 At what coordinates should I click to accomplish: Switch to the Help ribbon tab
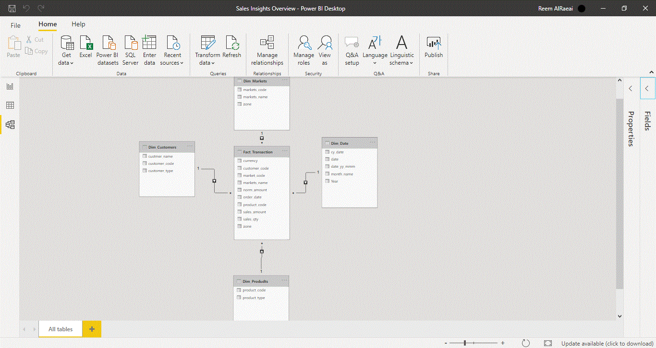[78, 24]
